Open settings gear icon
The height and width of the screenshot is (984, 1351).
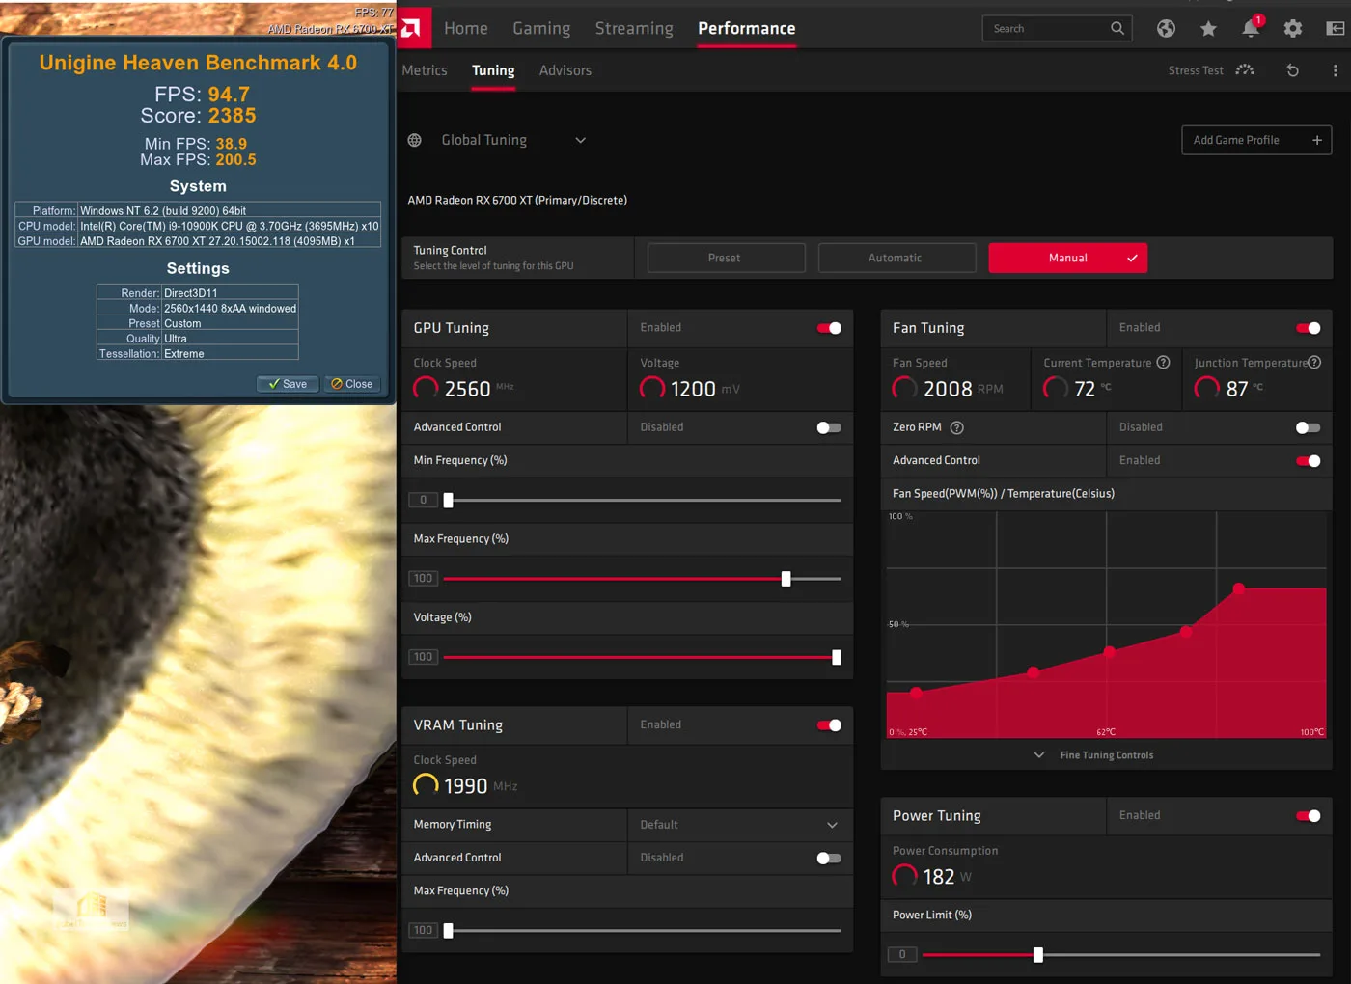click(1293, 29)
